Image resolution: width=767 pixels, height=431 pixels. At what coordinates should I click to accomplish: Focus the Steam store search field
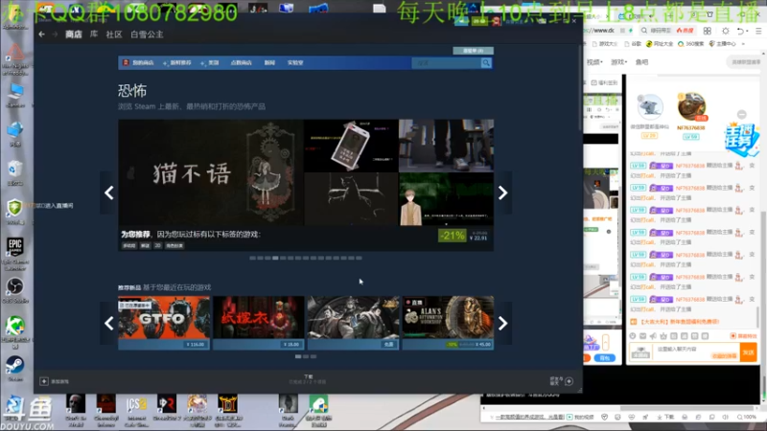[446, 63]
